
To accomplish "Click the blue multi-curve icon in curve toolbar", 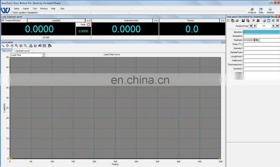I will pos(40,46).
